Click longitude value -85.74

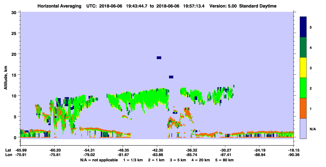click(x=191, y=155)
